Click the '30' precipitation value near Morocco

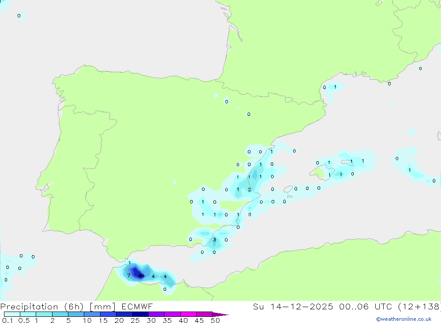pyautogui.click(x=141, y=276)
